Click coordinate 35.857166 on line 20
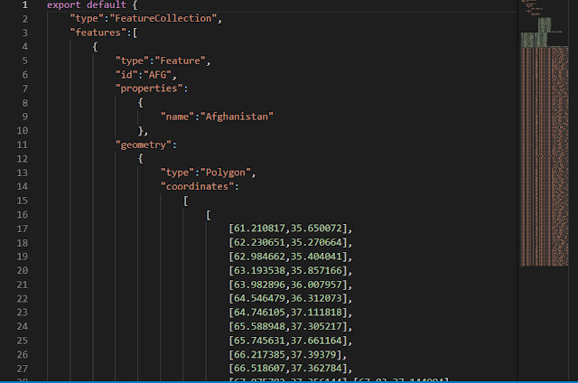 (316, 271)
